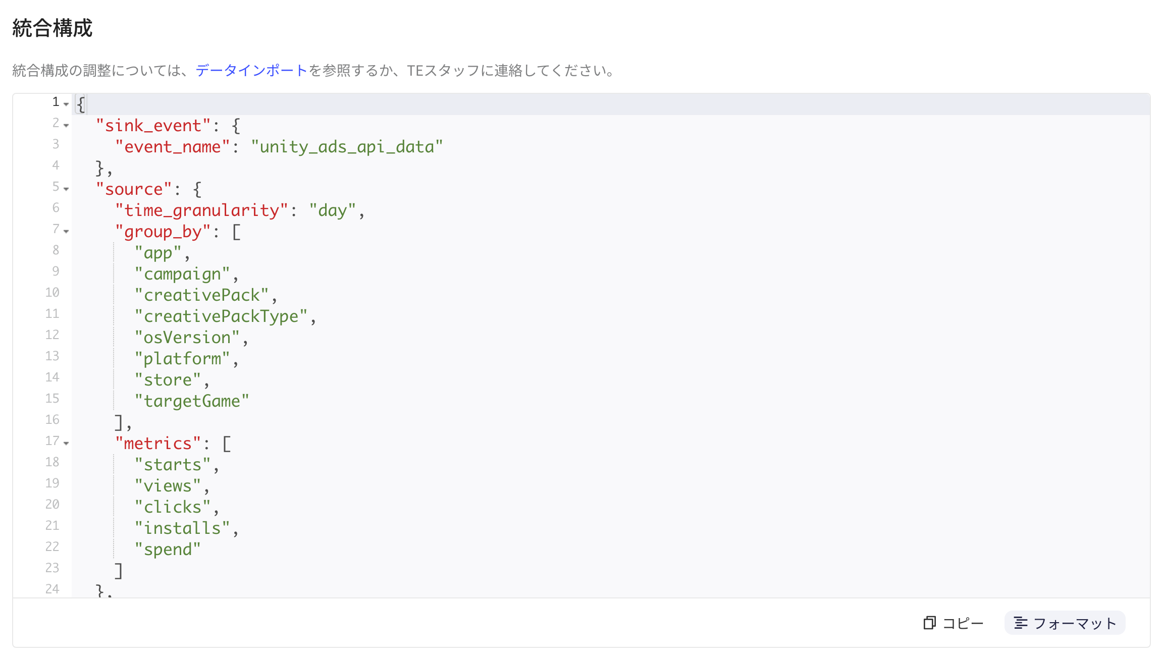Place cursor on "campaign" entry
Image resolution: width=1163 pixels, height=660 pixels.
tap(182, 274)
